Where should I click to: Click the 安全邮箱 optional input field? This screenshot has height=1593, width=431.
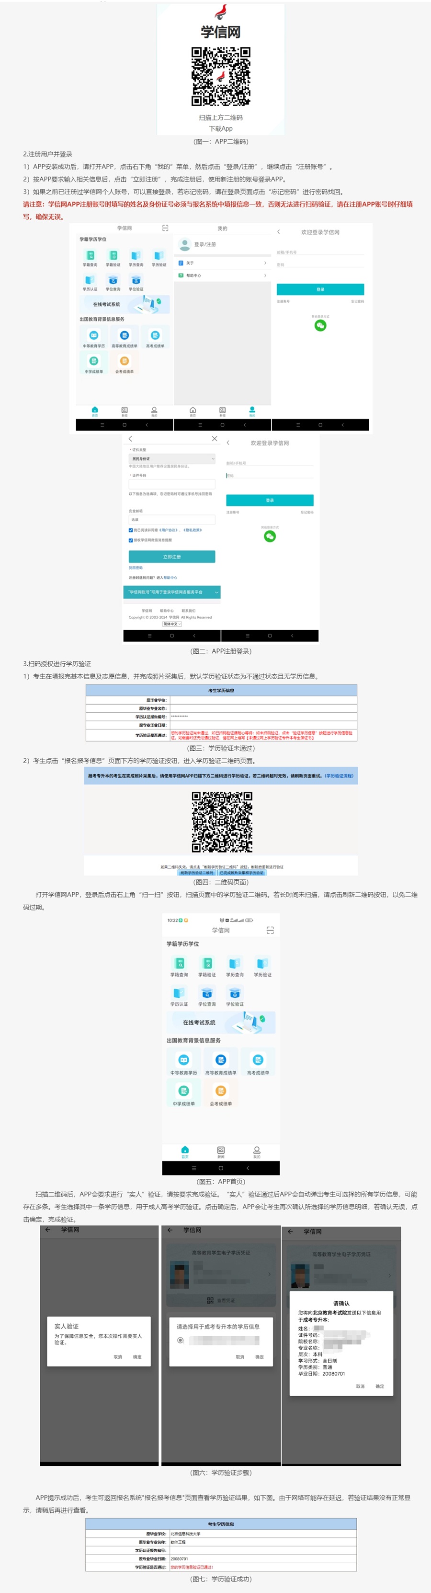[172, 519]
